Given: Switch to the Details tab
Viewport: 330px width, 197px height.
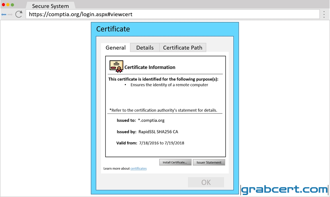Looking at the screenshot, I should [x=145, y=47].
